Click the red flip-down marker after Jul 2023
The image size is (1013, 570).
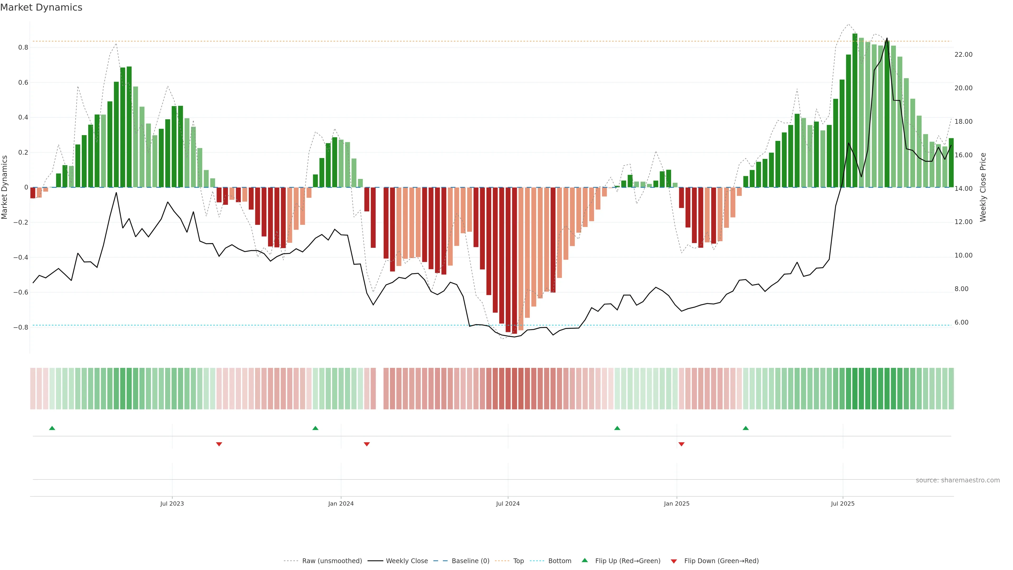219,444
